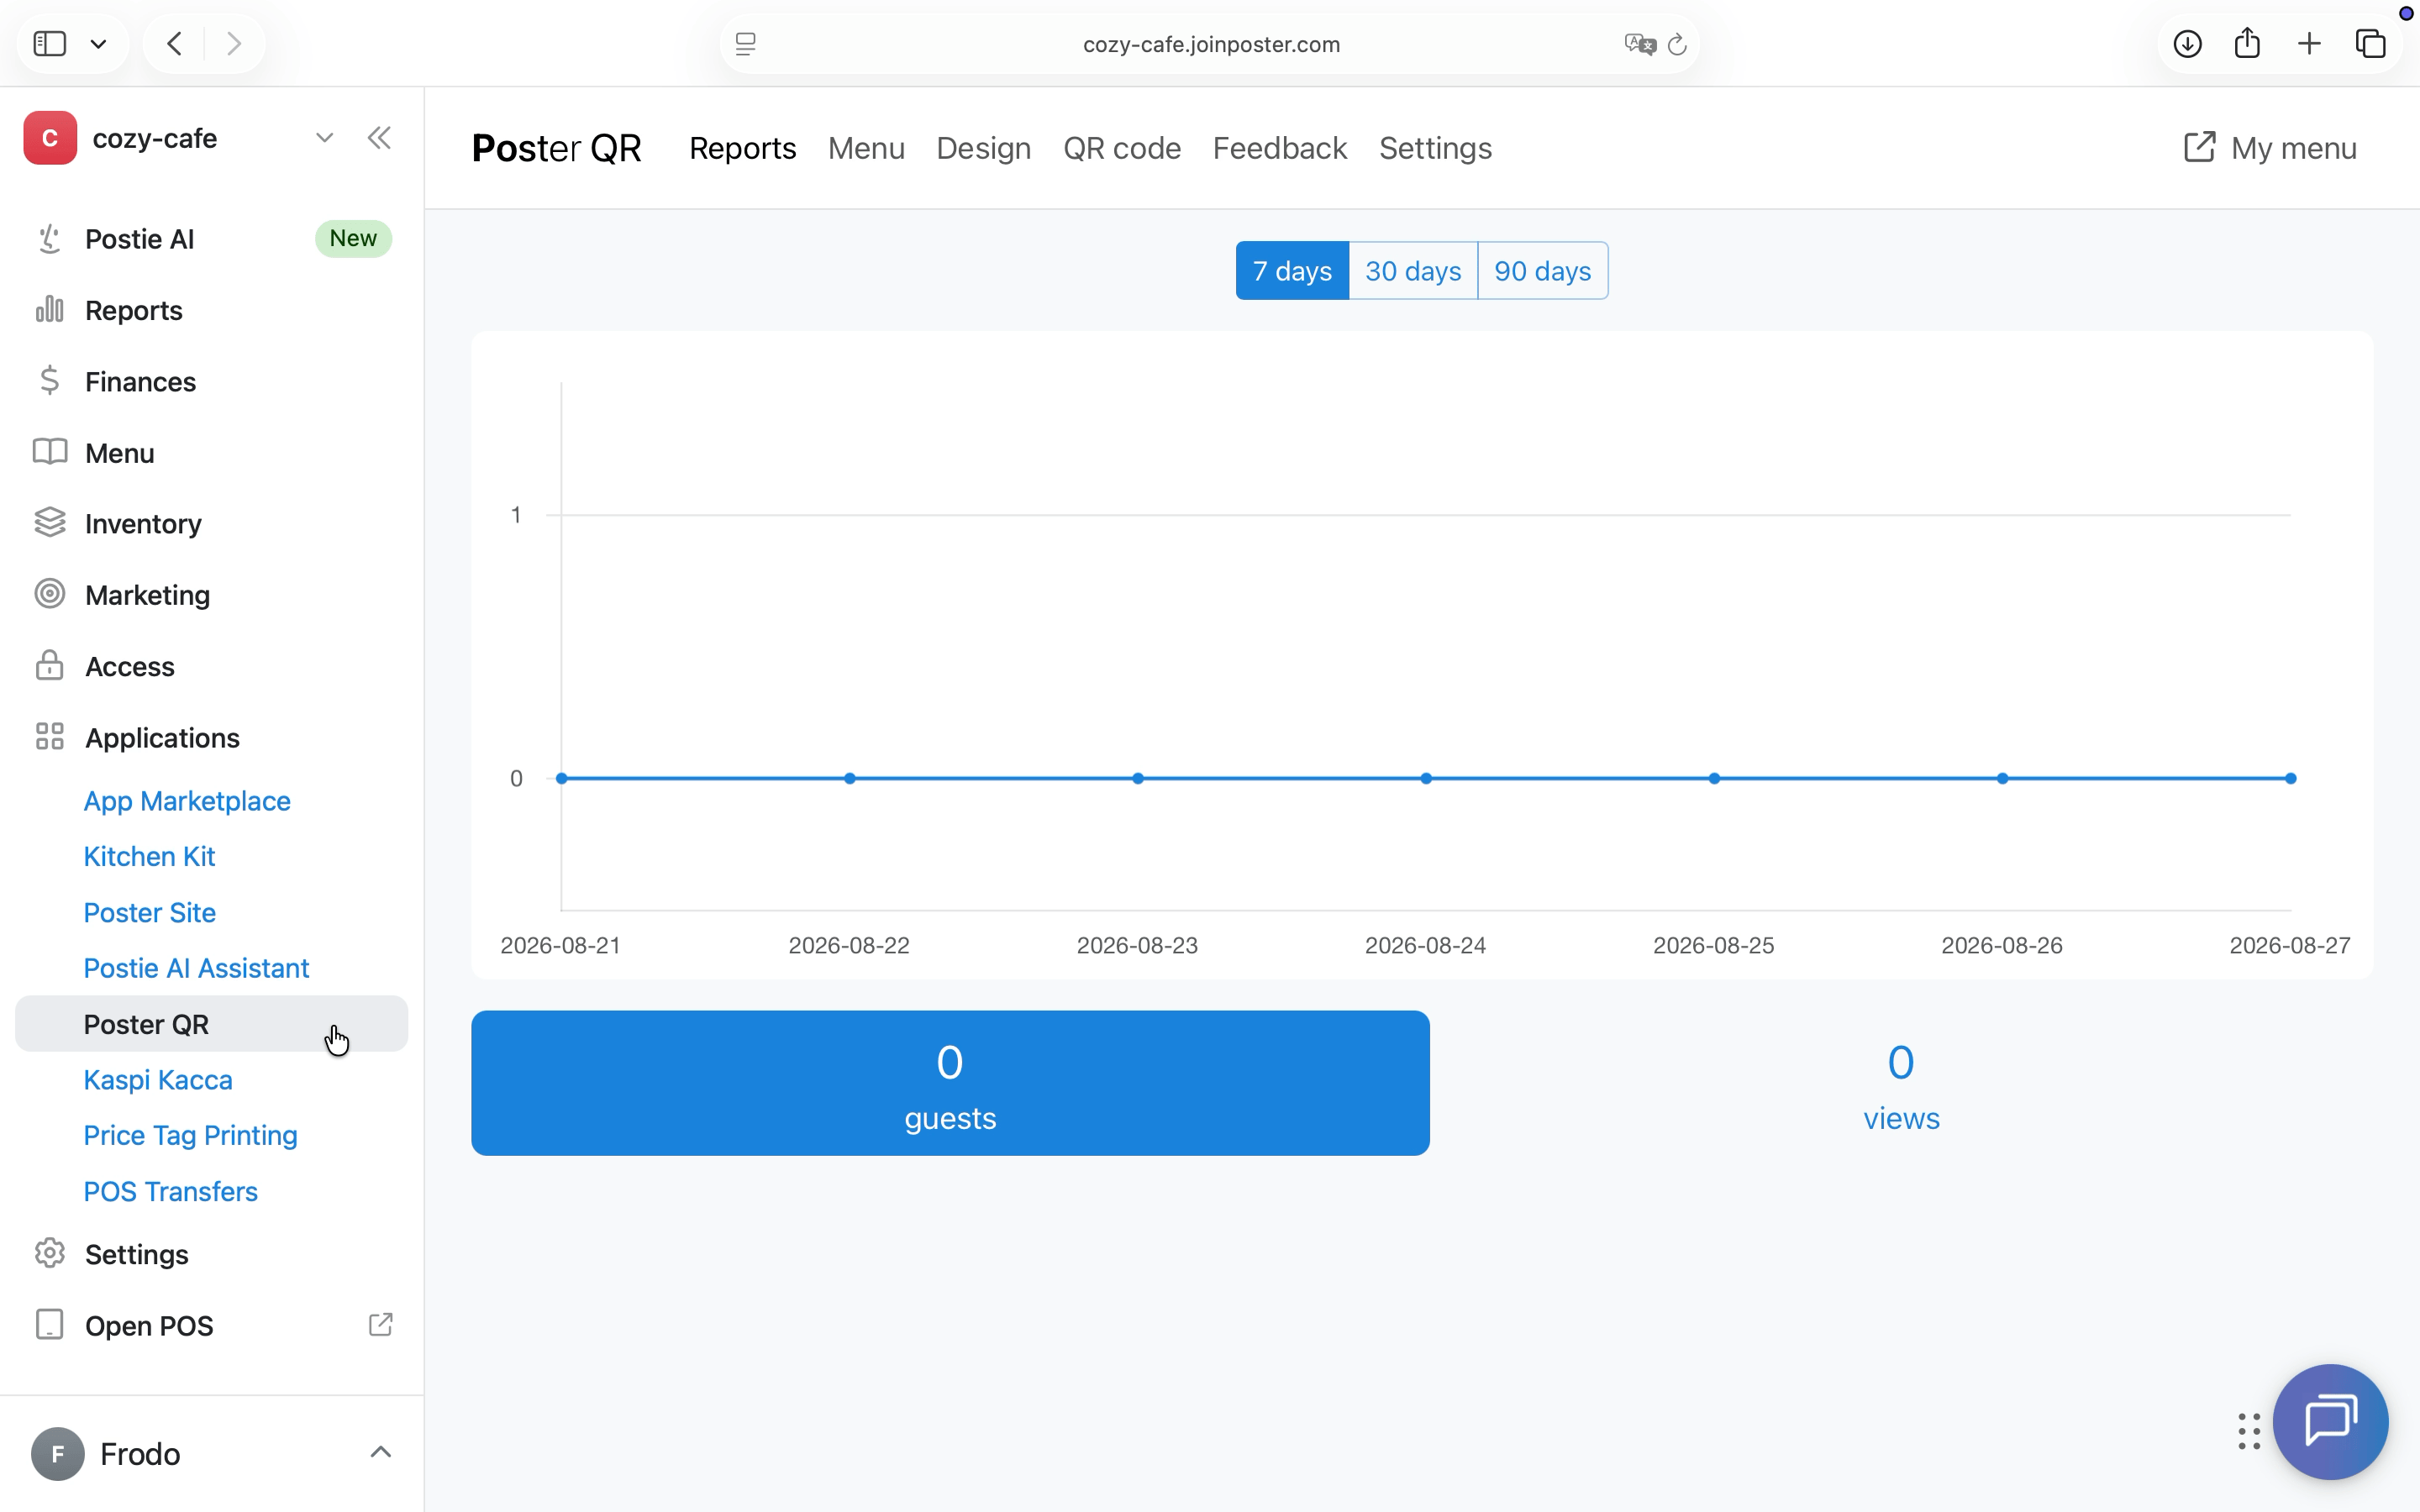Image resolution: width=2420 pixels, height=1512 pixels.
Task: Click the address bar URL field
Action: tap(1210, 44)
